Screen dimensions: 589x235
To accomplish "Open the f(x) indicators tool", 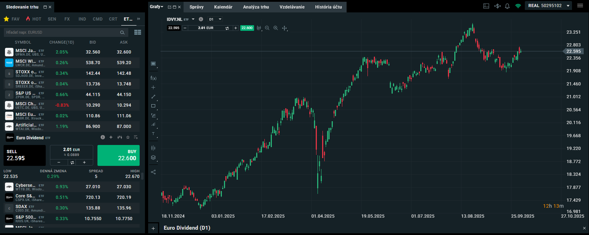I will pos(153,78).
